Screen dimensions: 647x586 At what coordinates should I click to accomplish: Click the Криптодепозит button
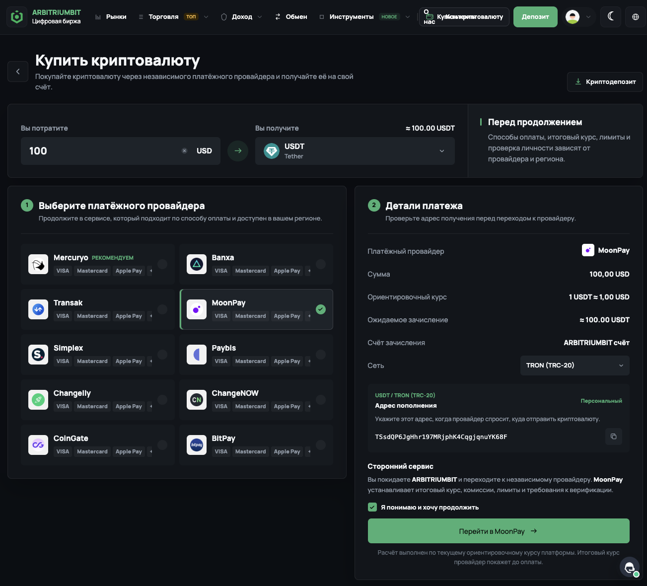point(605,82)
